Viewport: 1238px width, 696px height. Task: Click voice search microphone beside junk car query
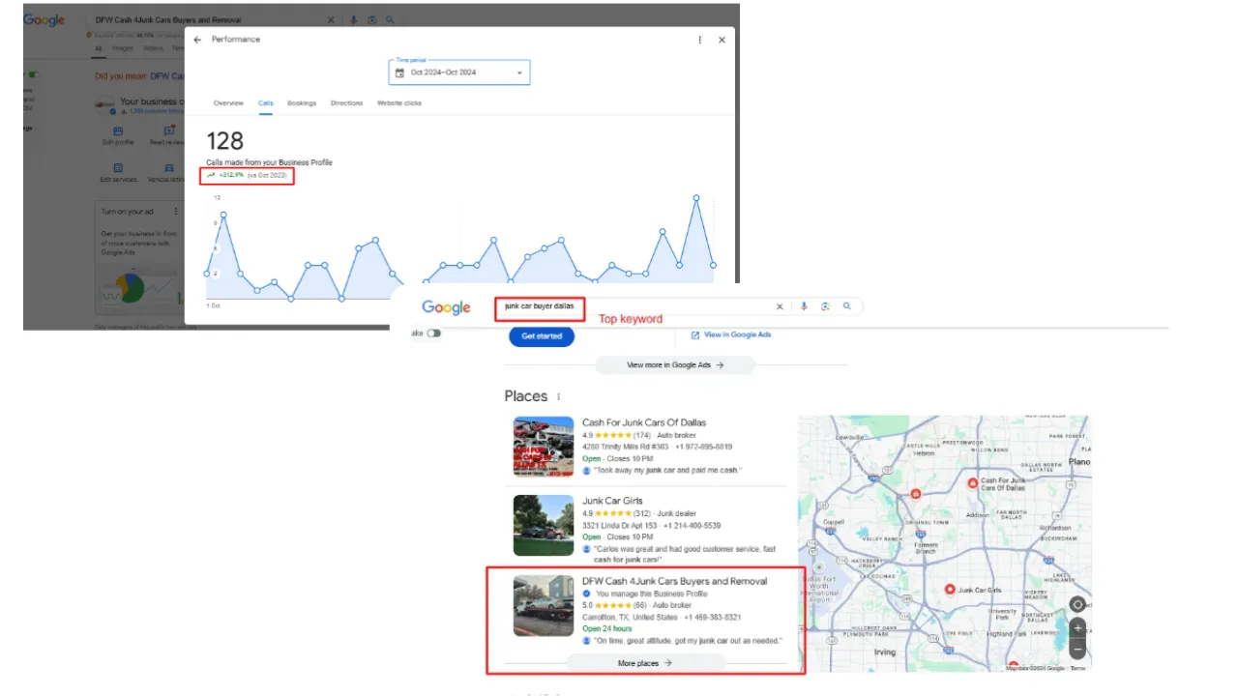tap(804, 306)
